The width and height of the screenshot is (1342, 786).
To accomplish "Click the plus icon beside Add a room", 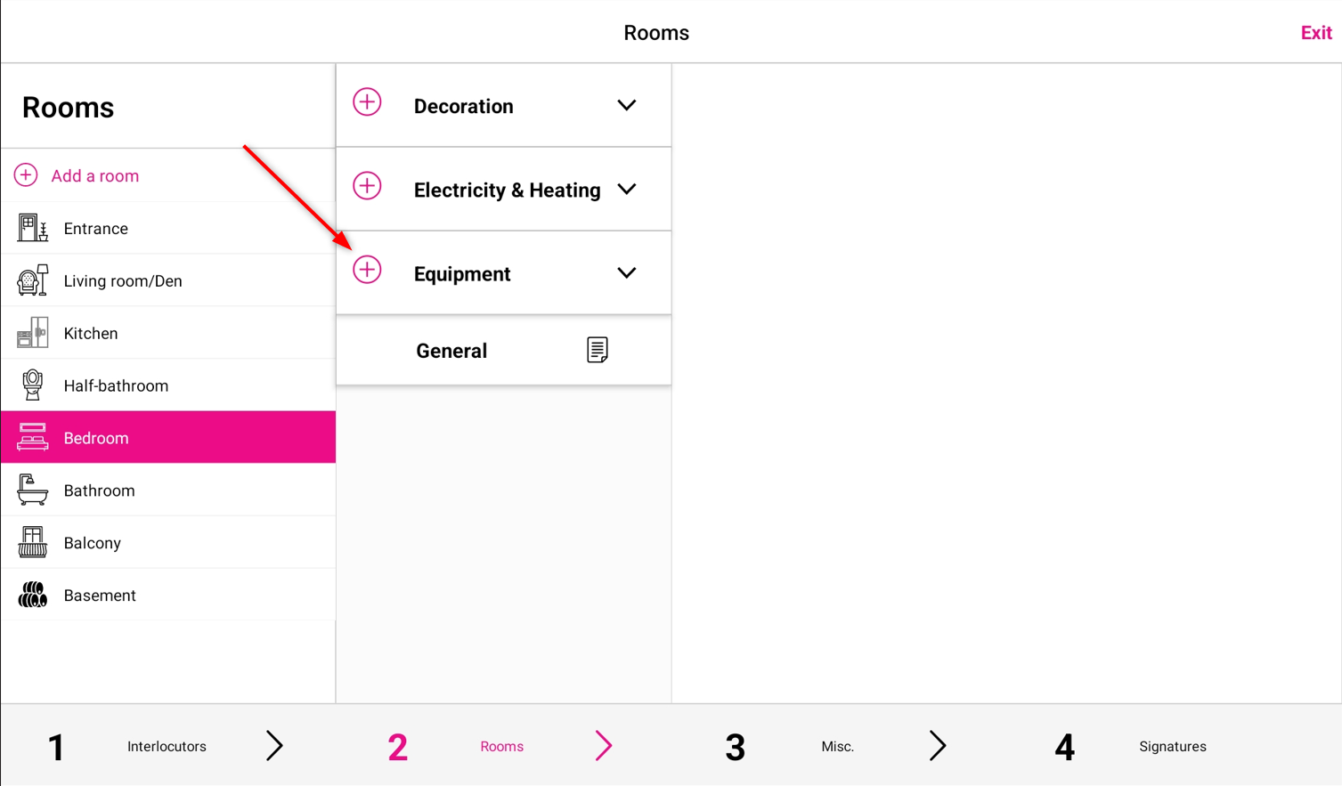I will point(26,175).
